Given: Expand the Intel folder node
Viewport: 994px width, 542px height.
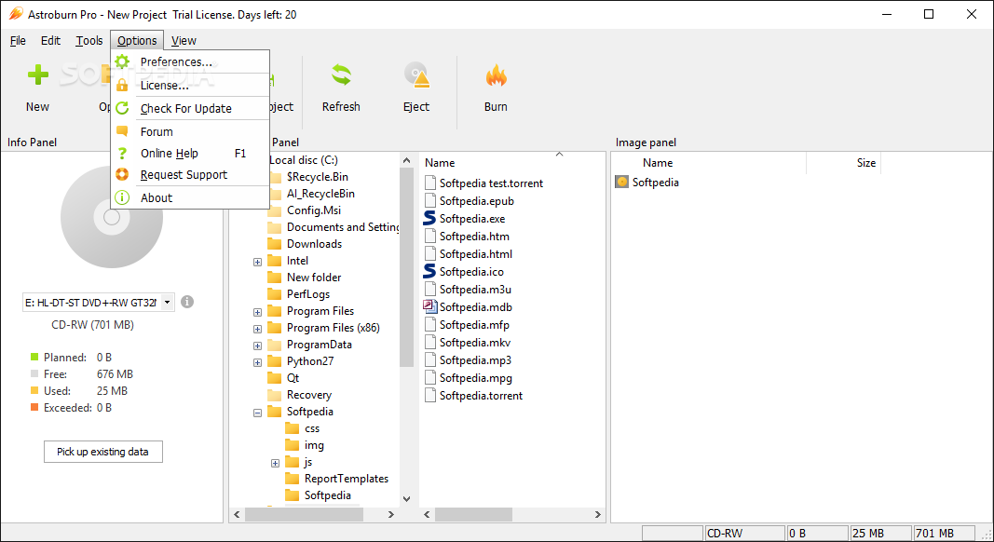Looking at the screenshot, I should [x=257, y=261].
